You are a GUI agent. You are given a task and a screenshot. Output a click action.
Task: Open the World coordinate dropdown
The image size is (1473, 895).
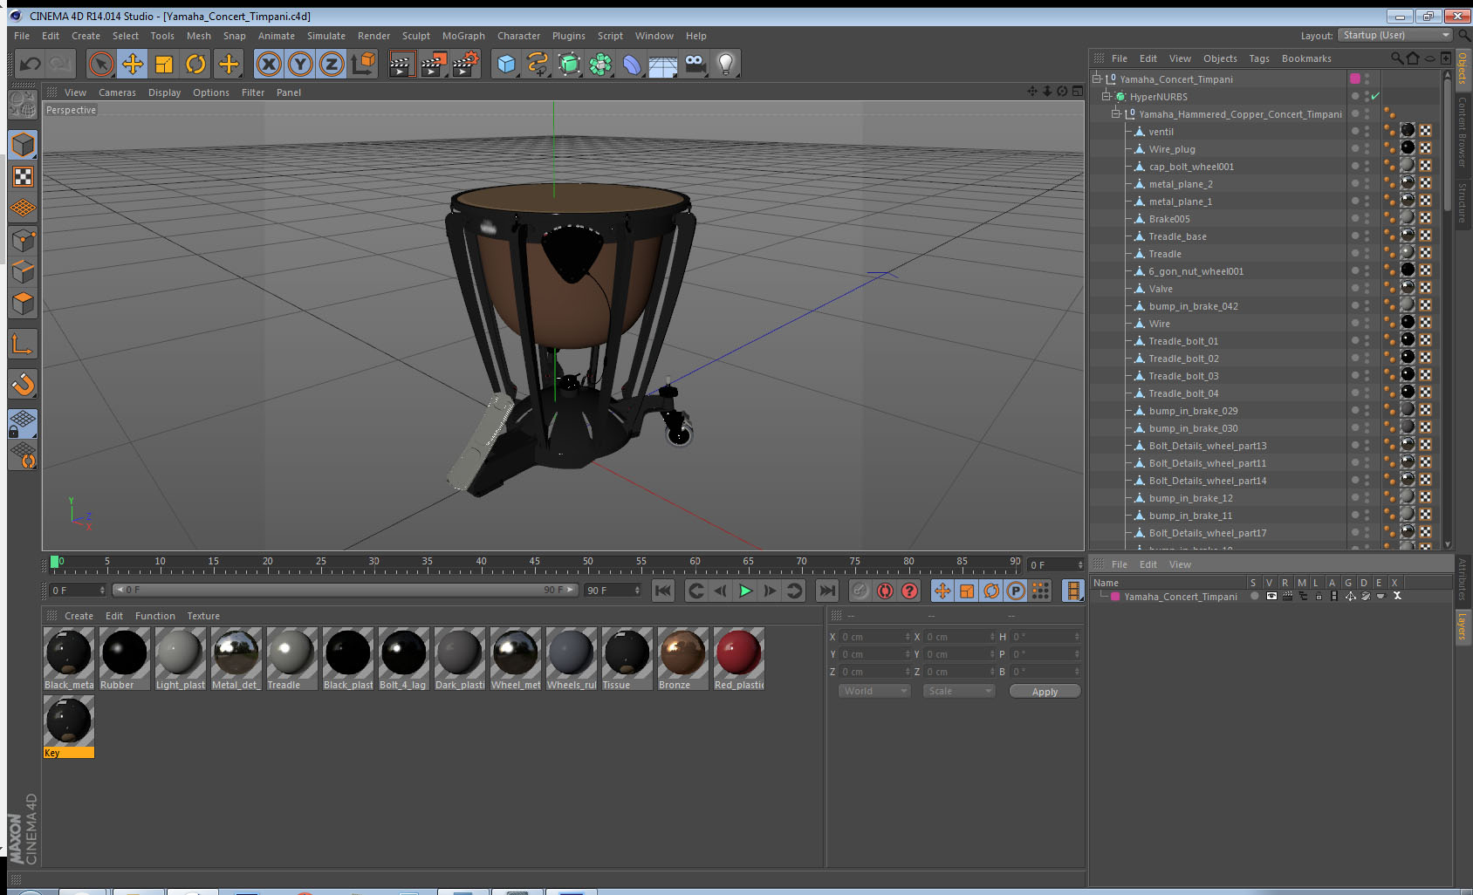[x=874, y=691]
